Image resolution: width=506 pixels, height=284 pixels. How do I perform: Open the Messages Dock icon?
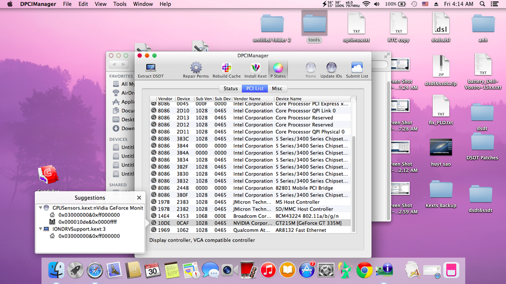point(210,270)
